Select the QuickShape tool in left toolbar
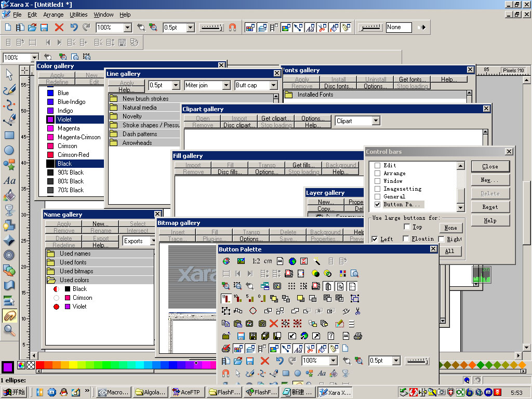This screenshot has height=399, width=532. [x=9, y=165]
